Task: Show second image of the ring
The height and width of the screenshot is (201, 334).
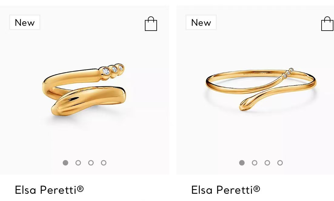Action: (78, 163)
